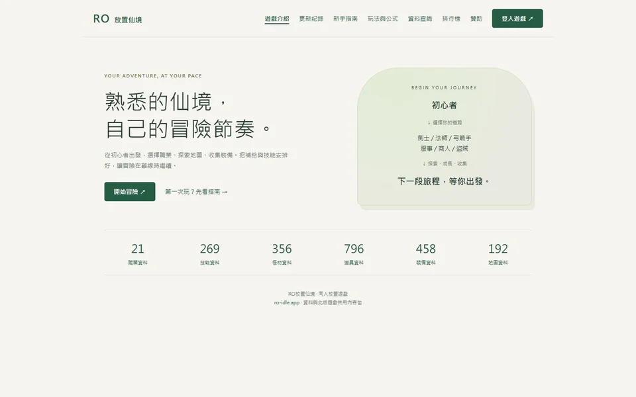Click the 服事 / 商人 / 盜賊 text
The height and width of the screenshot is (397, 636).
coord(444,149)
